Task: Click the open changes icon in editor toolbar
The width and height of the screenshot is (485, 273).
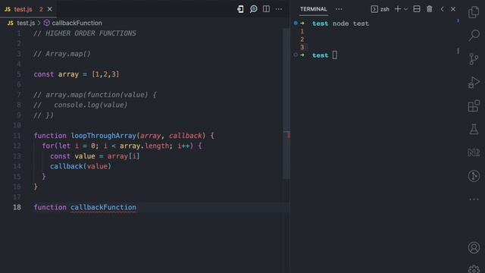Action: [x=240, y=9]
